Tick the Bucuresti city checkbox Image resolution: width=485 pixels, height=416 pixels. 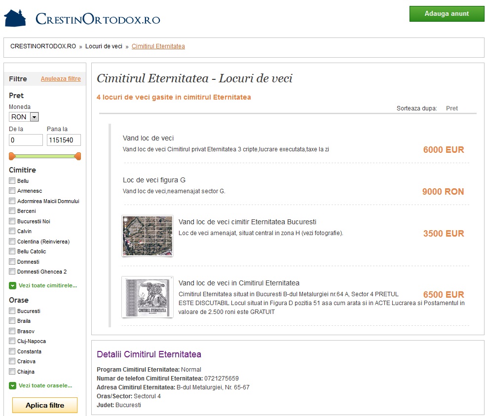12,311
